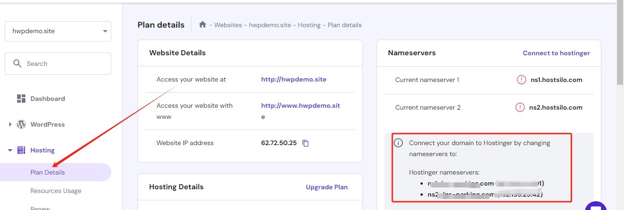Click the Nameservers heading
Image resolution: width=624 pixels, height=210 pixels.
[412, 53]
